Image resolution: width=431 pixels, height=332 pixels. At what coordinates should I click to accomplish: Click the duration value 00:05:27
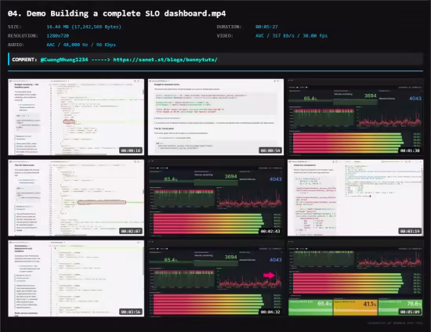(266, 27)
